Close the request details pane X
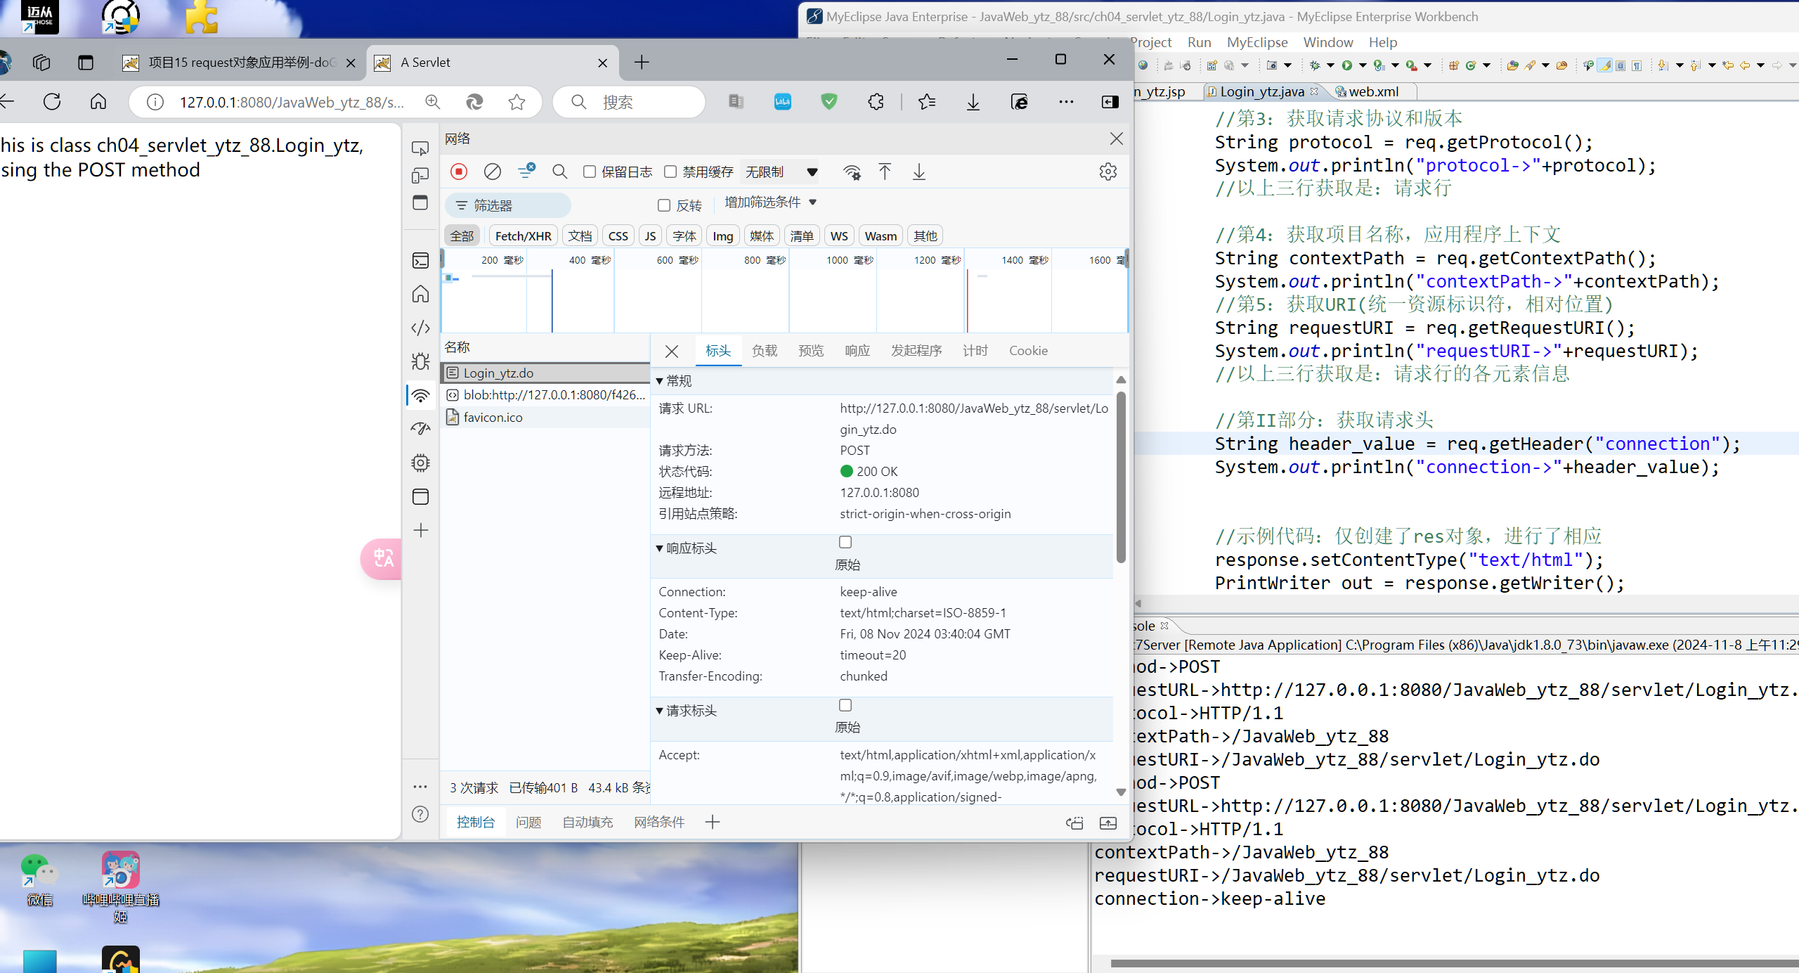 pos(672,351)
